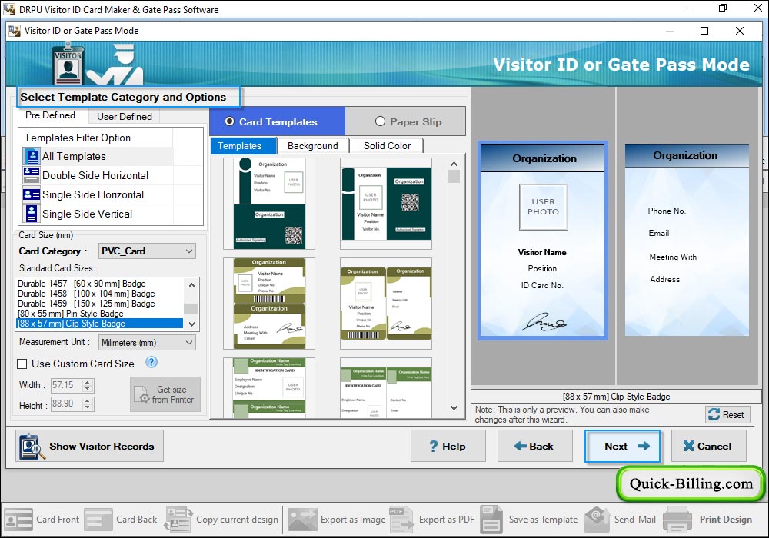The image size is (769, 538).
Task: Switch to the Pre Defined tab
Action: (x=51, y=115)
